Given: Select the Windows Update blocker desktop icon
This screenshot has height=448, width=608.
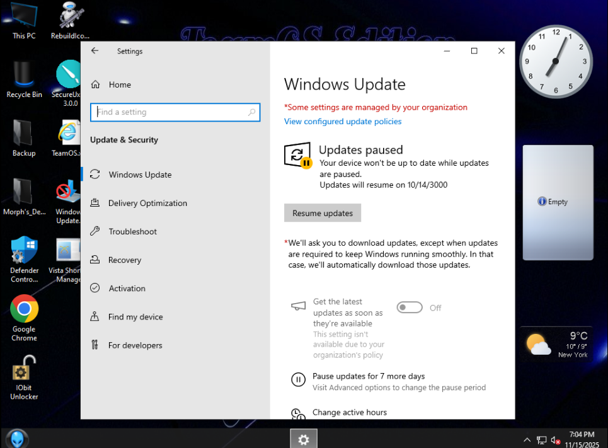Looking at the screenshot, I should click(68, 202).
